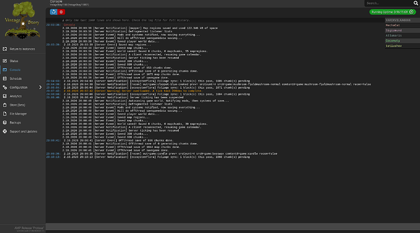Click the Vintage Story tree logo
The width and height of the screenshot is (420, 233).
click(23, 20)
